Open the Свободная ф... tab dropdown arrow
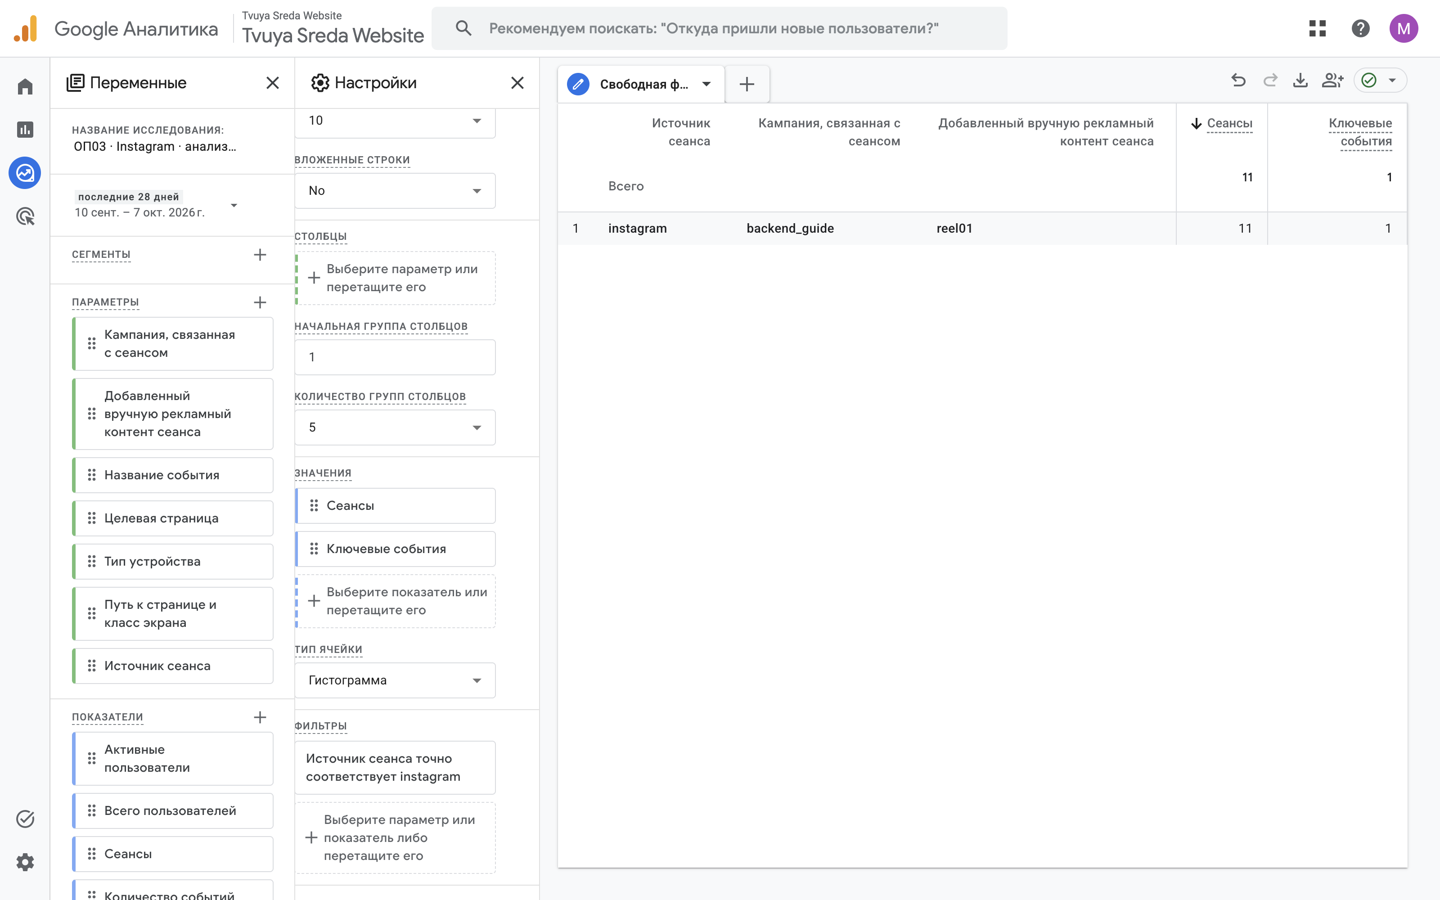 click(706, 84)
